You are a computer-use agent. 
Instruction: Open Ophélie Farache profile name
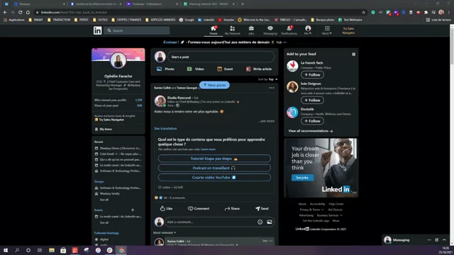[118, 76]
